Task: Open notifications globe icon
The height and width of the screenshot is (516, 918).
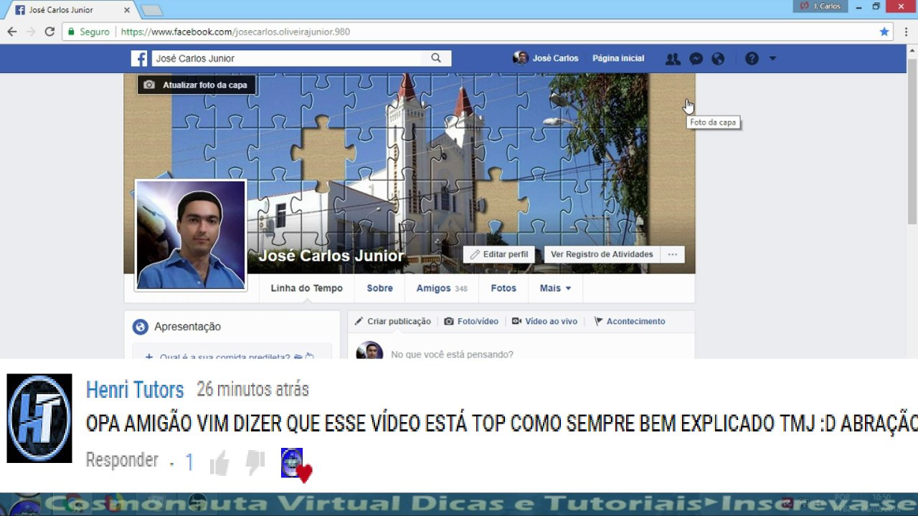Action: click(718, 59)
